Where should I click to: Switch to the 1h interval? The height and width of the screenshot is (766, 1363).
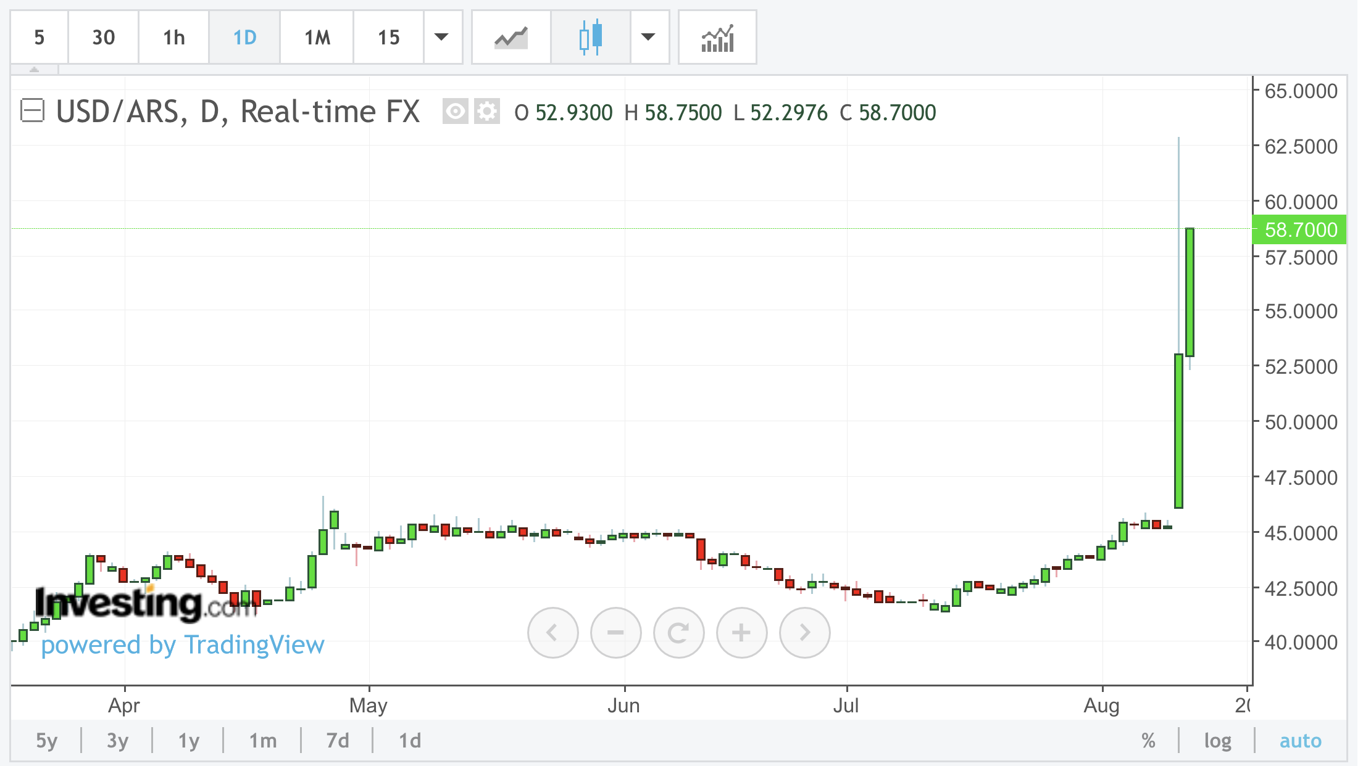174,38
